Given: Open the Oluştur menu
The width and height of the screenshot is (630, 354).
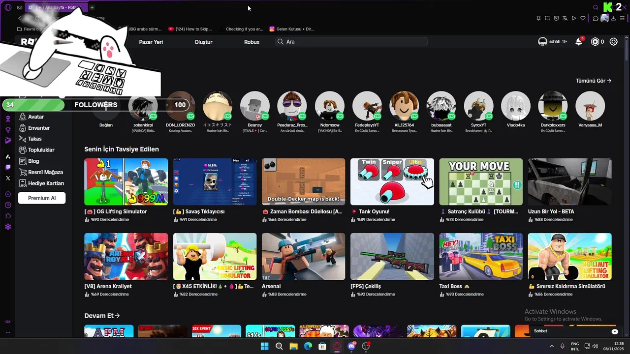Looking at the screenshot, I should [x=203, y=42].
